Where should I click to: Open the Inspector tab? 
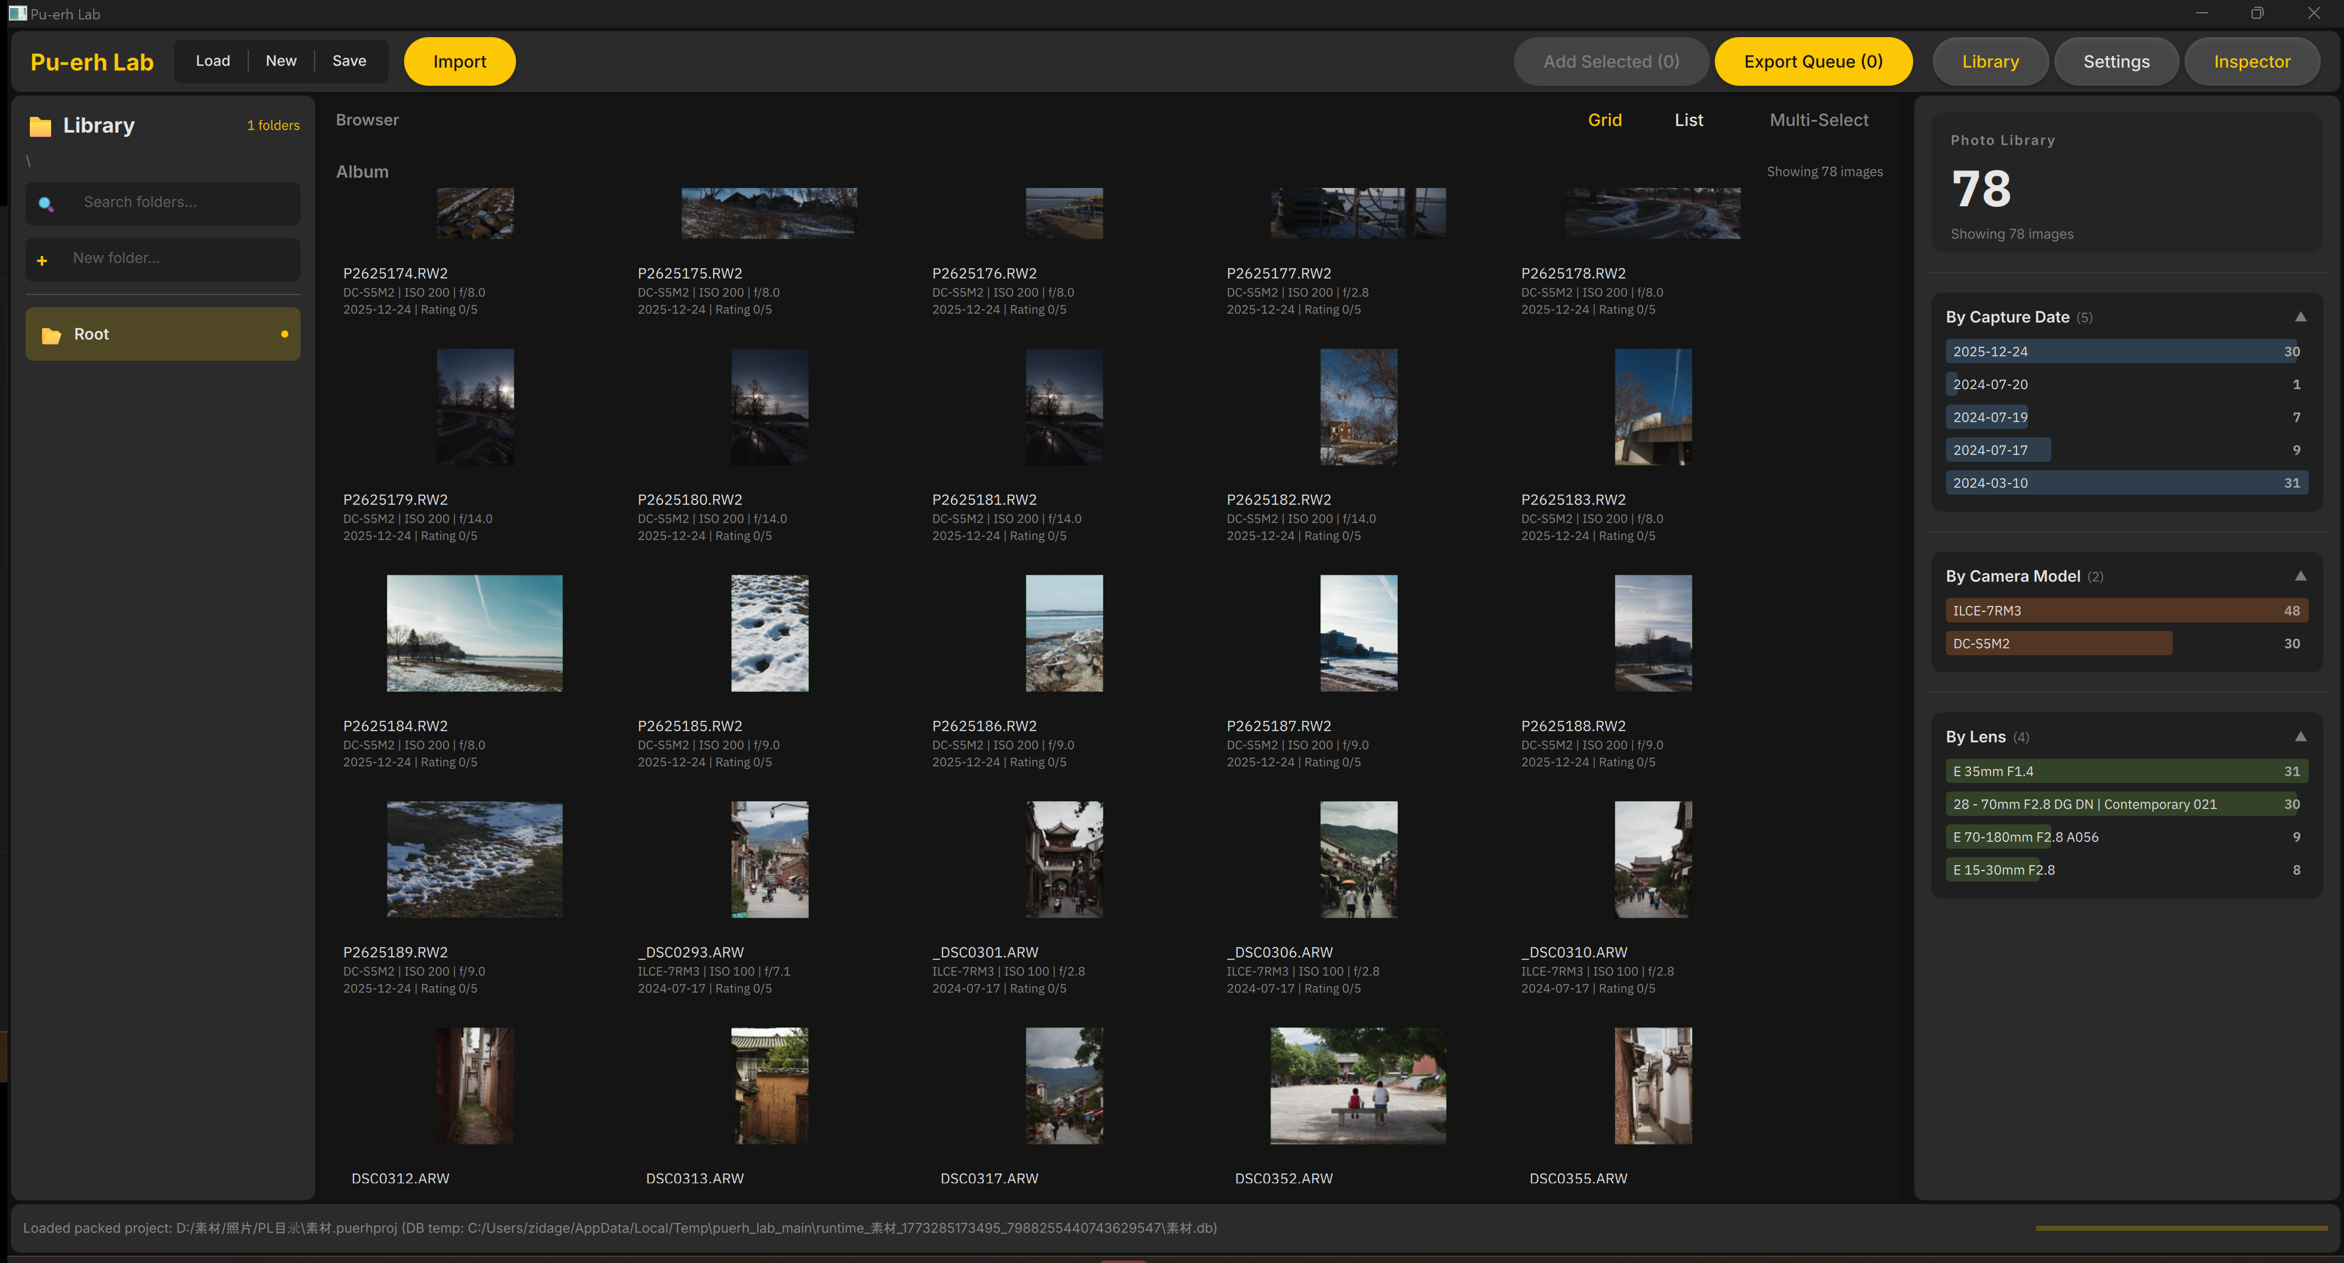pos(2251,62)
